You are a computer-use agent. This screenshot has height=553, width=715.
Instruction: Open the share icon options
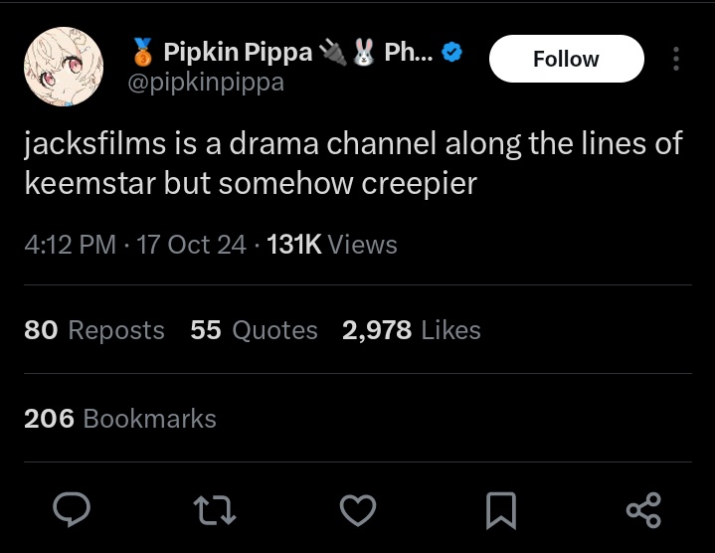click(643, 510)
